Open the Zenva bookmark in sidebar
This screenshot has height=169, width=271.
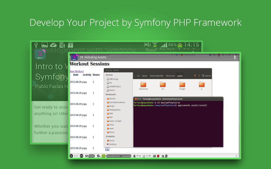[110, 132]
